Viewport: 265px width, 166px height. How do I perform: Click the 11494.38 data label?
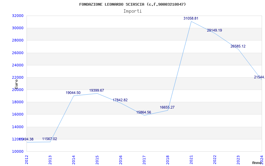(26, 139)
